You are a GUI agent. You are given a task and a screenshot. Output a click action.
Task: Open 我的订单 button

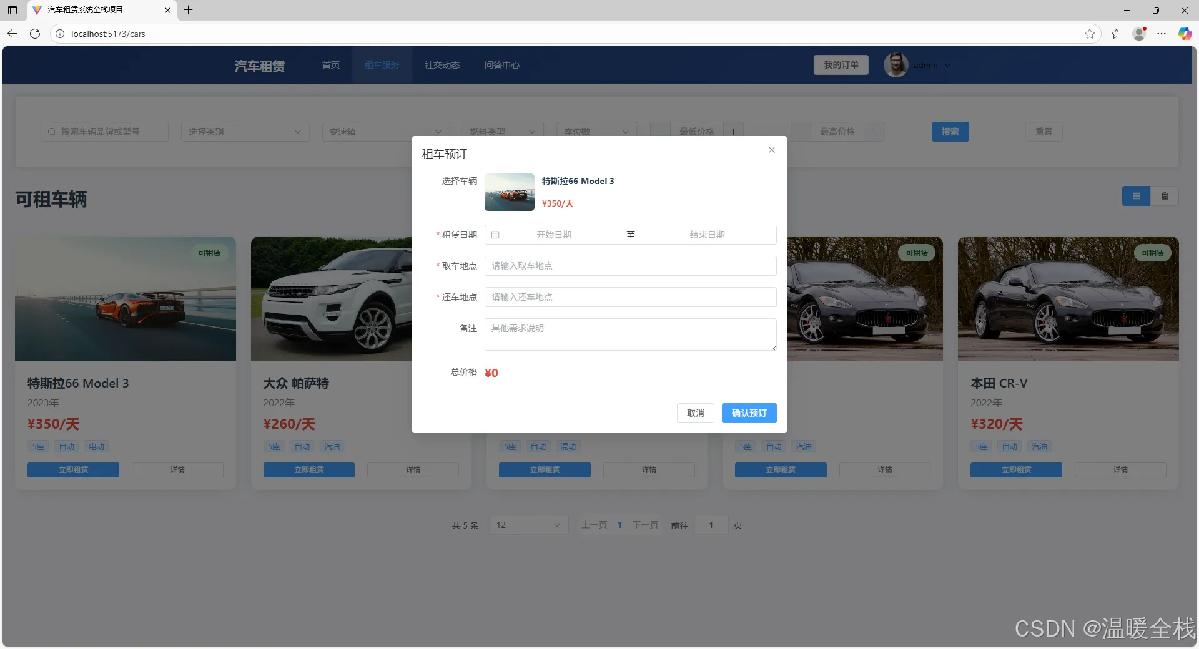(841, 65)
